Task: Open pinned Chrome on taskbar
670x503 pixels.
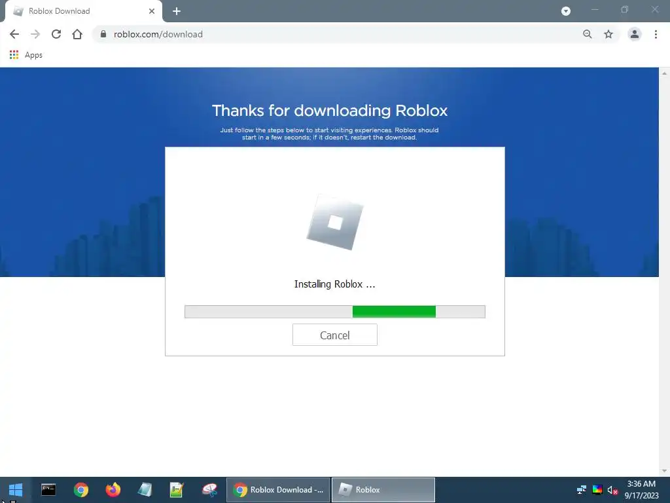Action: coord(80,490)
